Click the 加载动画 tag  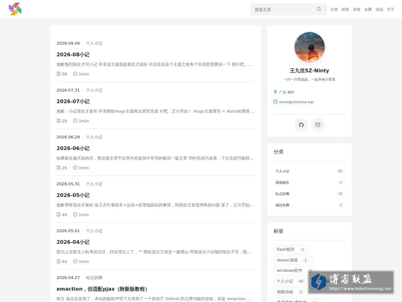pyautogui.click(x=290, y=292)
